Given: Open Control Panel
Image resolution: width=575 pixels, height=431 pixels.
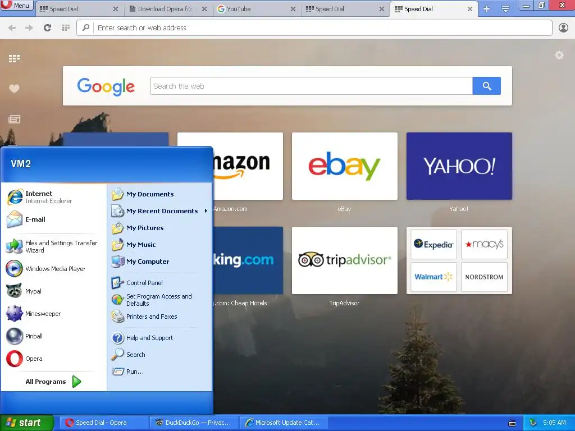Looking at the screenshot, I should tap(160, 283).
